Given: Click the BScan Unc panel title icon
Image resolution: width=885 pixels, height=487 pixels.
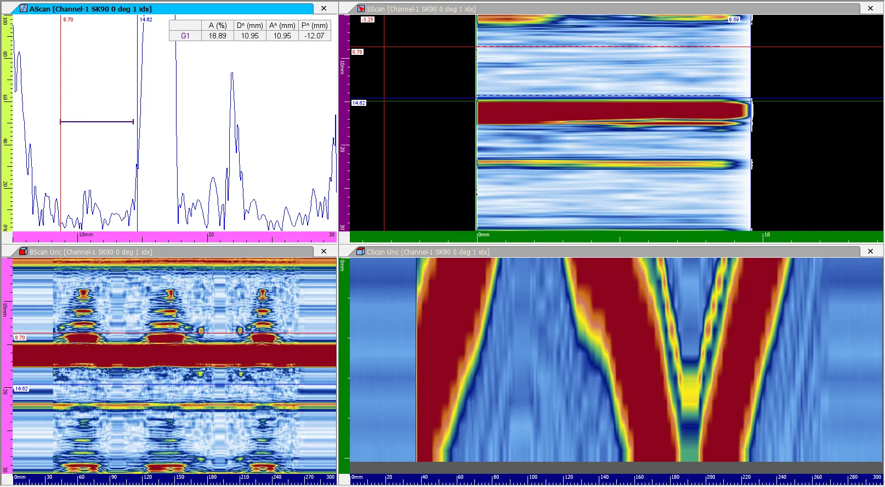Looking at the screenshot, I should (24, 251).
